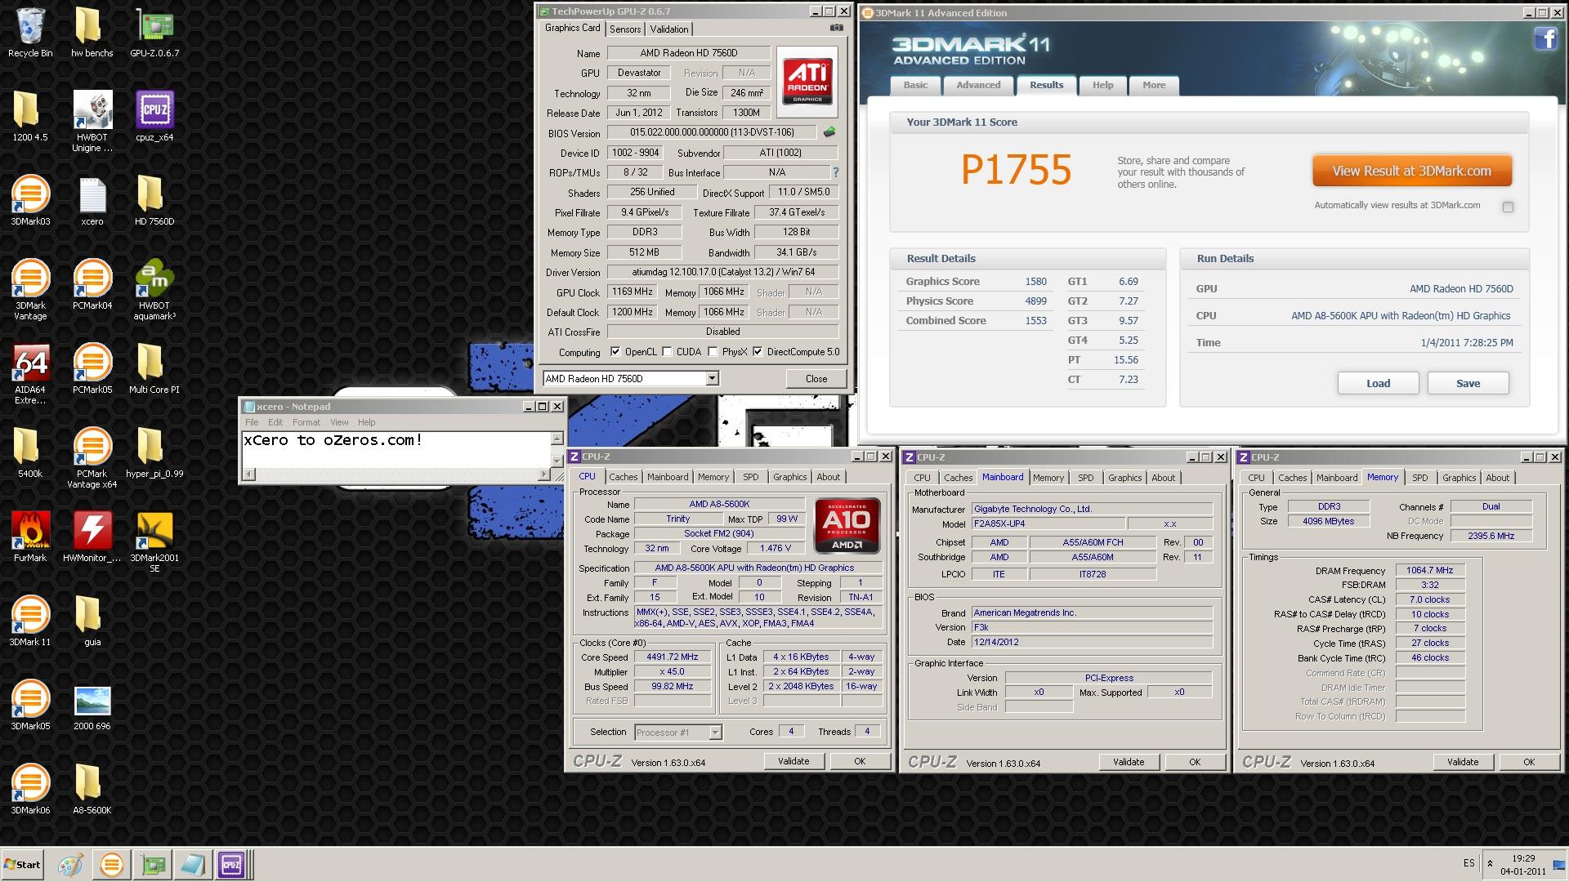
Task: Launch PCMark Vantage x64 shortcut
Action: point(92,458)
